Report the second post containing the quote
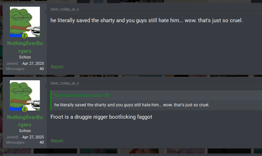Viewport: 262px width, 156px height. coord(57,141)
